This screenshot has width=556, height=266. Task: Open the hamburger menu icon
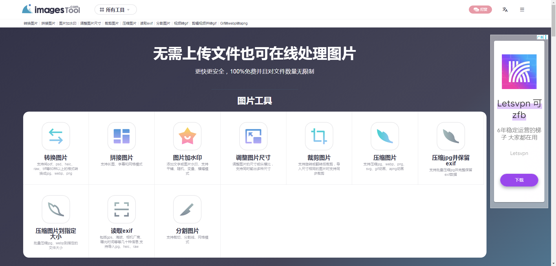pos(522,10)
